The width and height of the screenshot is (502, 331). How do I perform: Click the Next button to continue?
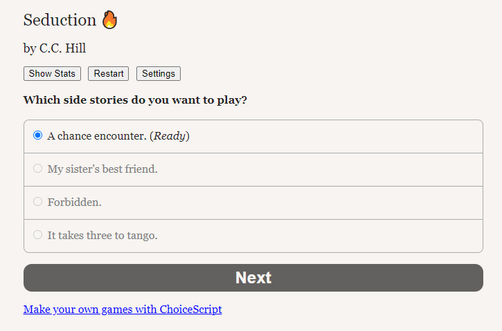click(253, 278)
